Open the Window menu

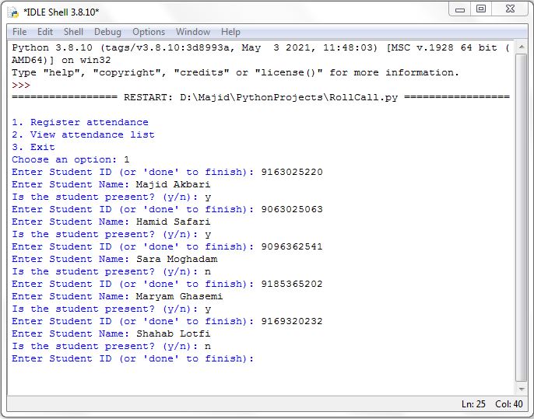pos(192,32)
